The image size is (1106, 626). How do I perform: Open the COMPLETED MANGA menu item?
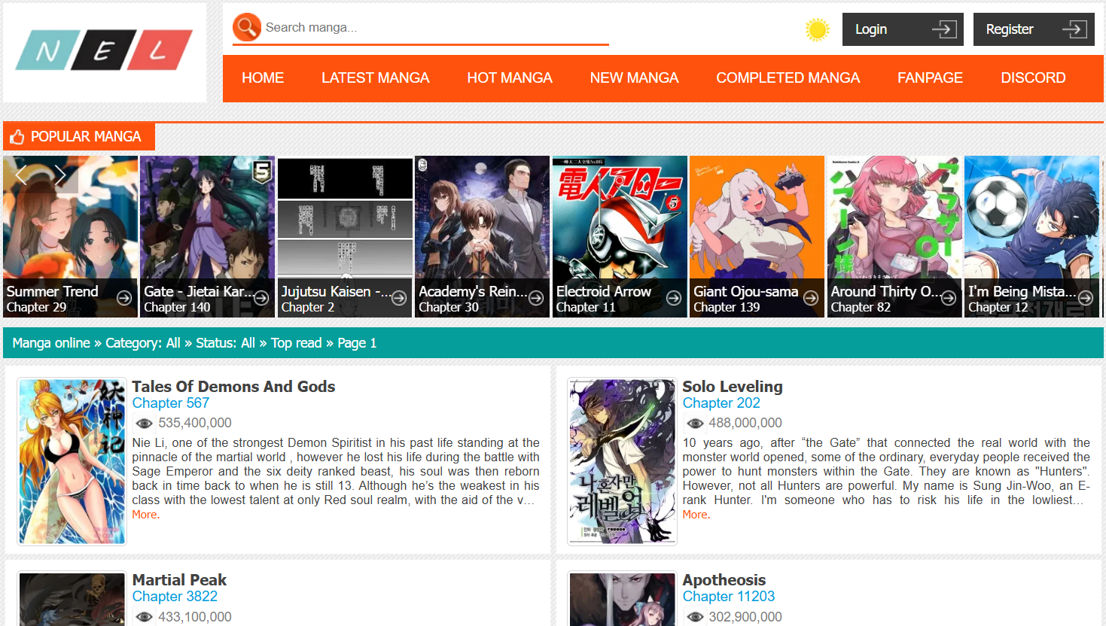(788, 78)
